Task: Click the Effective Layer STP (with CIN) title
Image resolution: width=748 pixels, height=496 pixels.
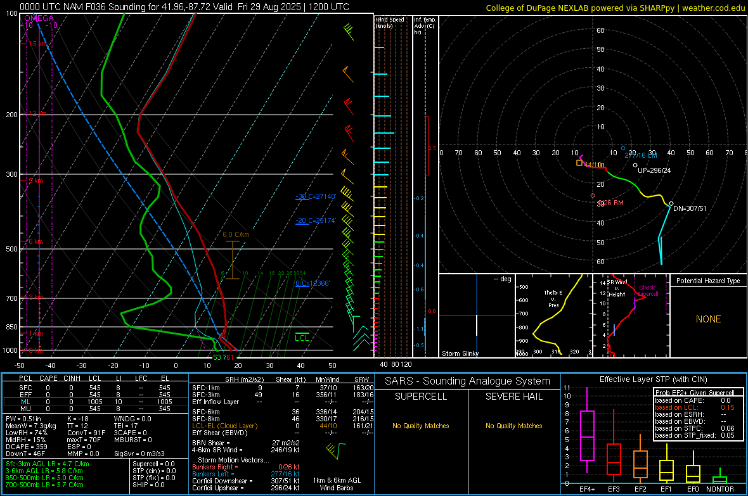Action: click(653, 379)
